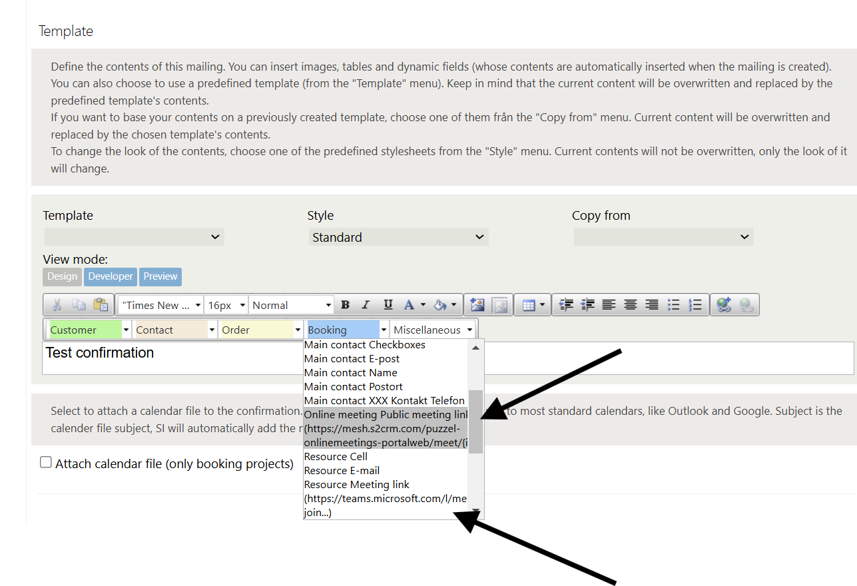The height and width of the screenshot is (586, 857).
Task: Open the Copy from dropdown
Action: pyautogui.click(x=663, y=237)
